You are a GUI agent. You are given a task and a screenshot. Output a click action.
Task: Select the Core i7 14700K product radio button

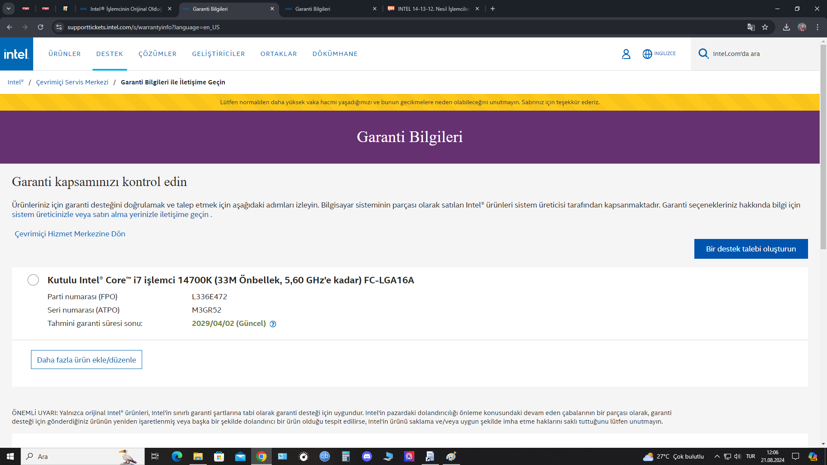(33, 280)
